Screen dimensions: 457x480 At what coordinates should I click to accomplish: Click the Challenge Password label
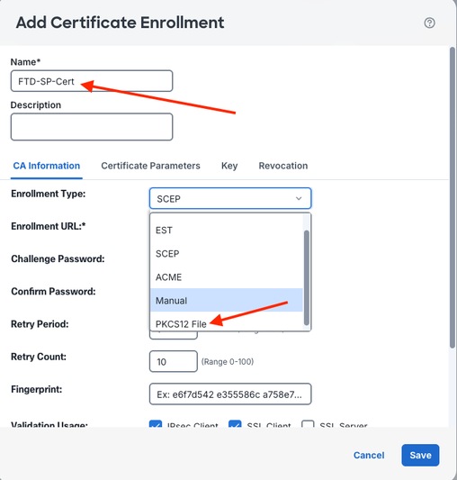pos(58,259)
